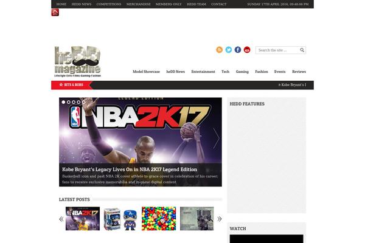Click the heDD magazine logo
The width and height of the screenshot is (365, 243).
[x=77, y=61]
